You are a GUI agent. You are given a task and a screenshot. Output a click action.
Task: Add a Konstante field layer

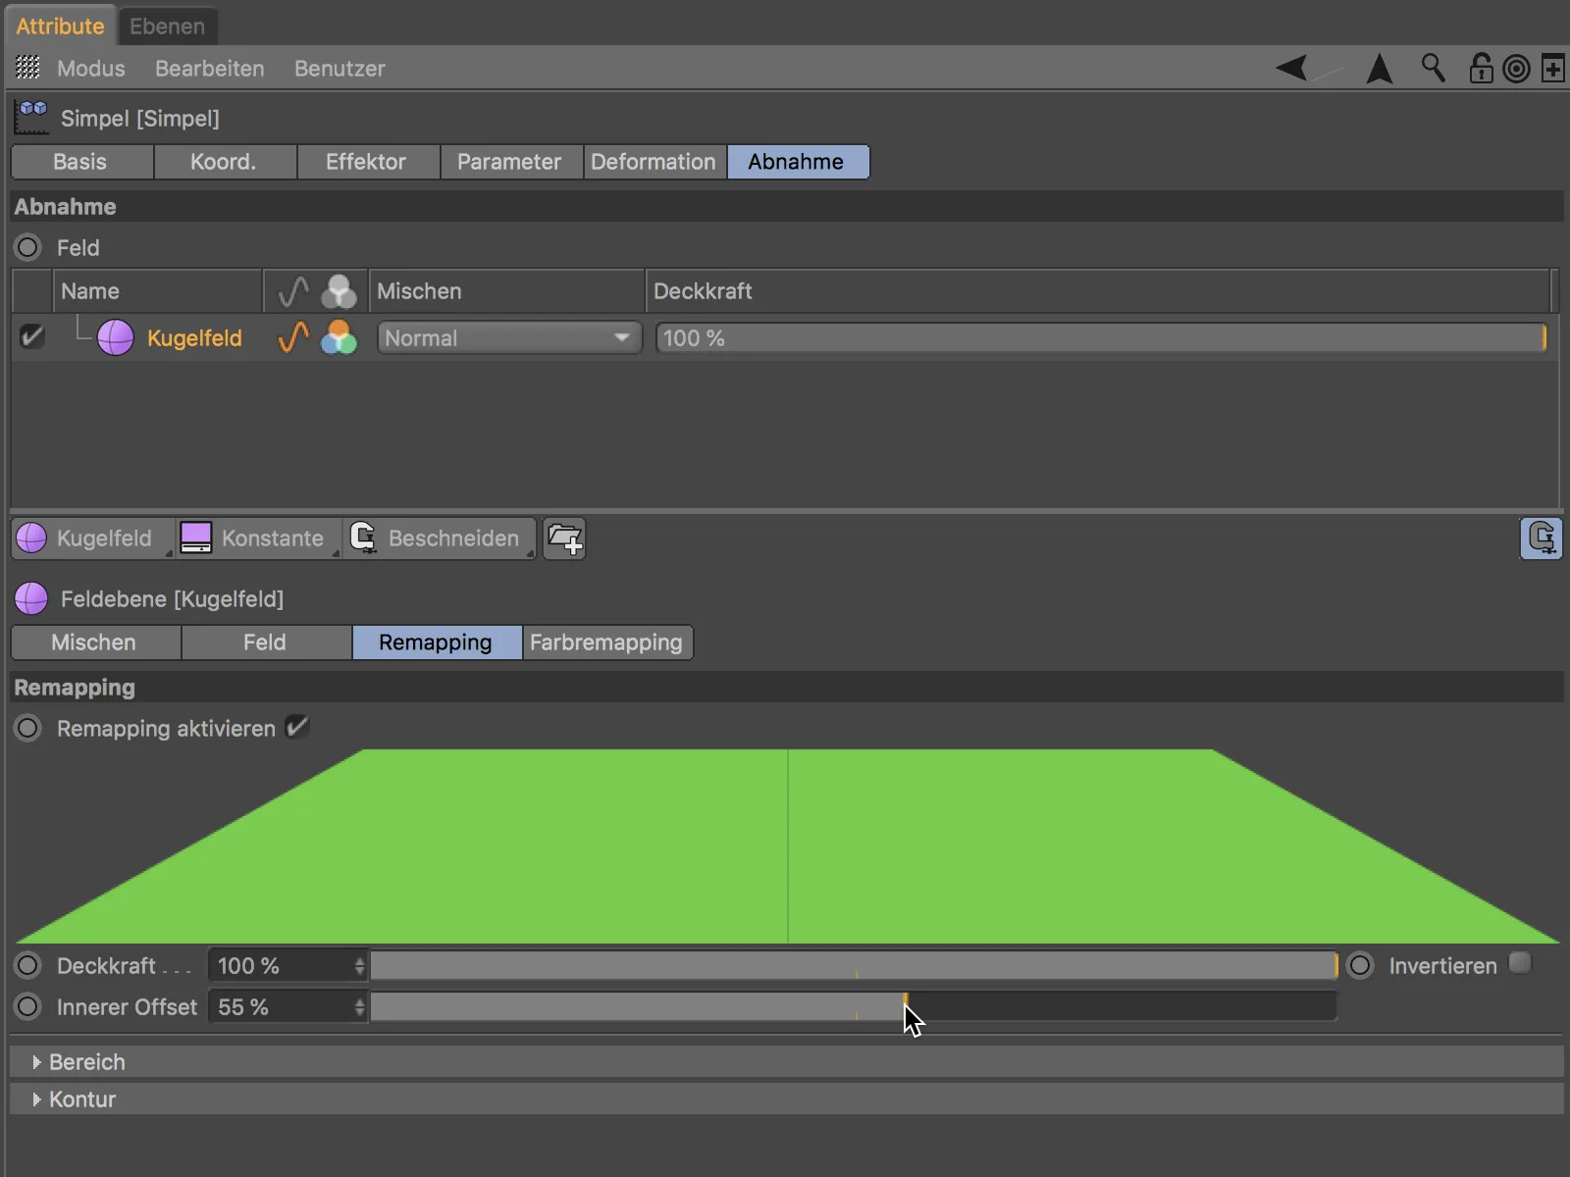click(x=259, y=538)
